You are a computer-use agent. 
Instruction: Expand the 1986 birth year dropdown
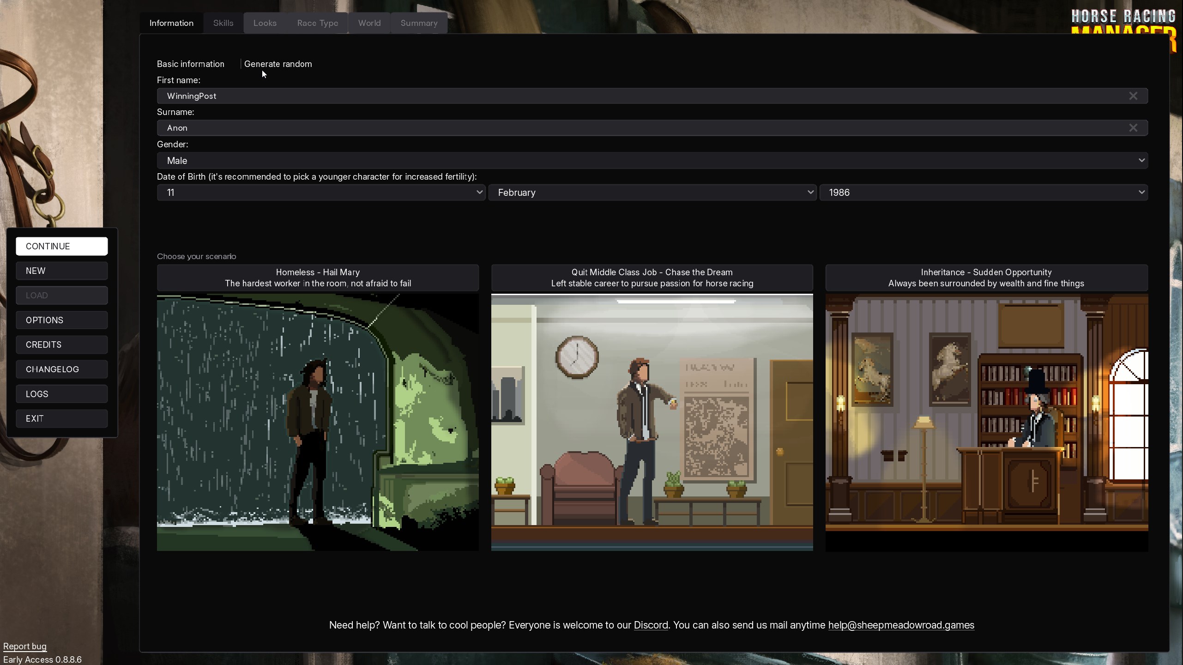pyautogui.click(x=983, y=193)
